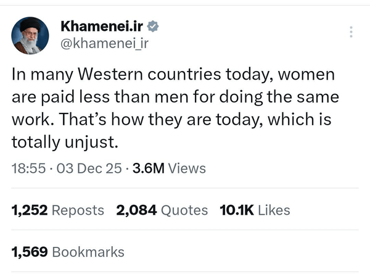
Task: Click the word Views
Action: tap(187, 168)
